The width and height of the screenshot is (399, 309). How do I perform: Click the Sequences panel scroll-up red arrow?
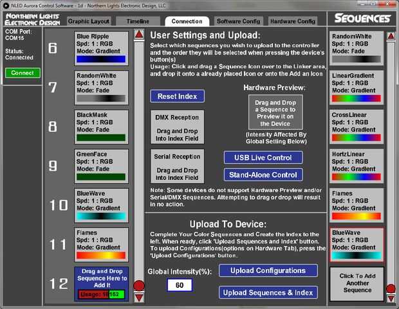pos(391,37)
